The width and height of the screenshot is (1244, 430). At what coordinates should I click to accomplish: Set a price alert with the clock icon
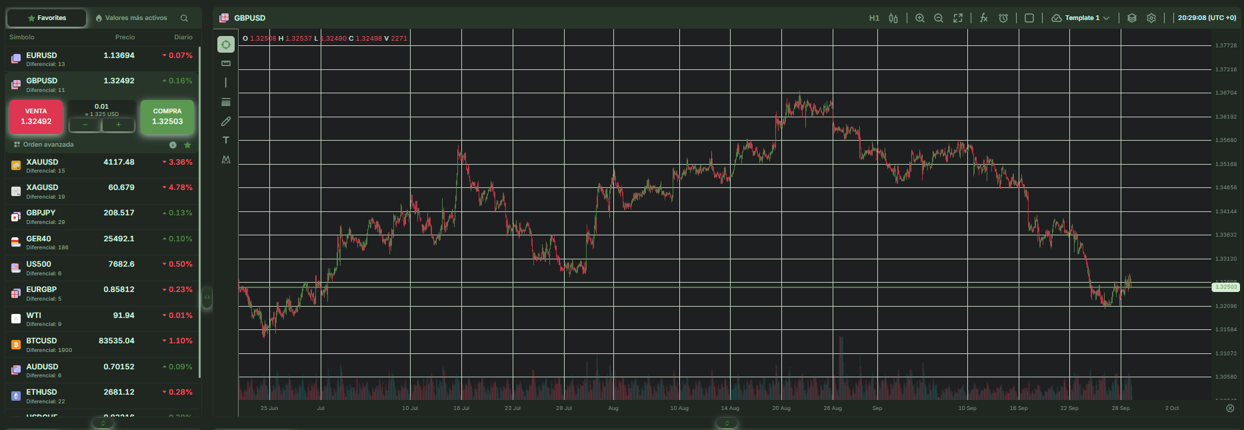(x=1003, y=18)
